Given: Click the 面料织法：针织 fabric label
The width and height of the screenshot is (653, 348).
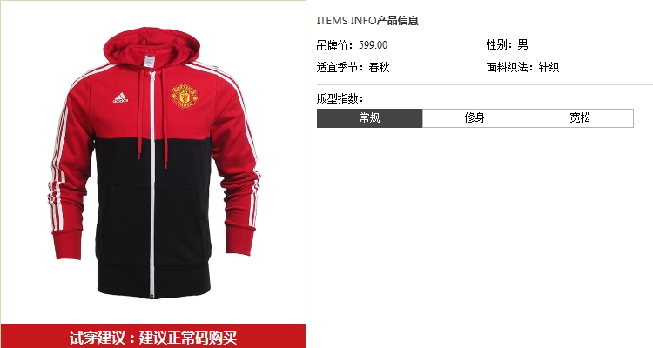Looking at the screenshot, I should click(522, 67).
